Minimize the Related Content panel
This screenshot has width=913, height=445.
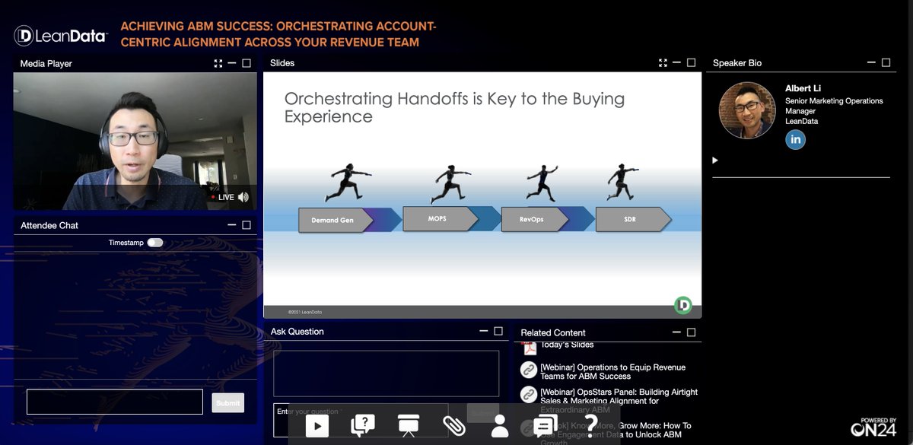click(676, 332)
